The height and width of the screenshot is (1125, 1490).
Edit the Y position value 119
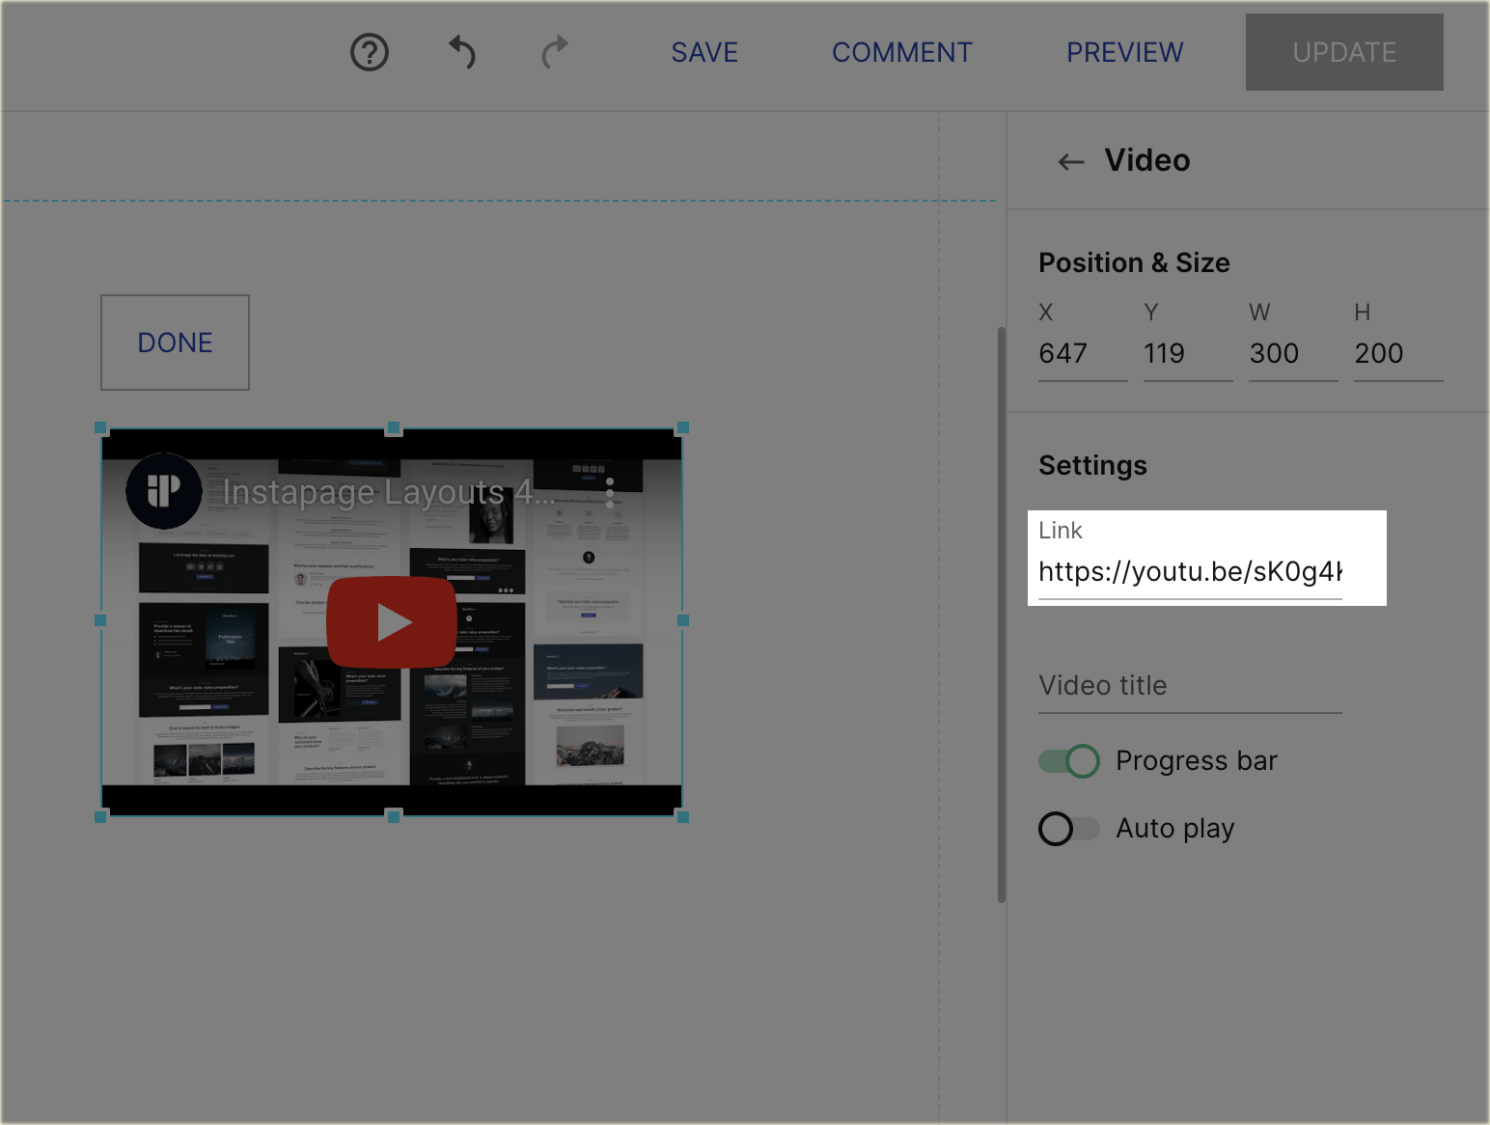click(x=1188, y=354)
